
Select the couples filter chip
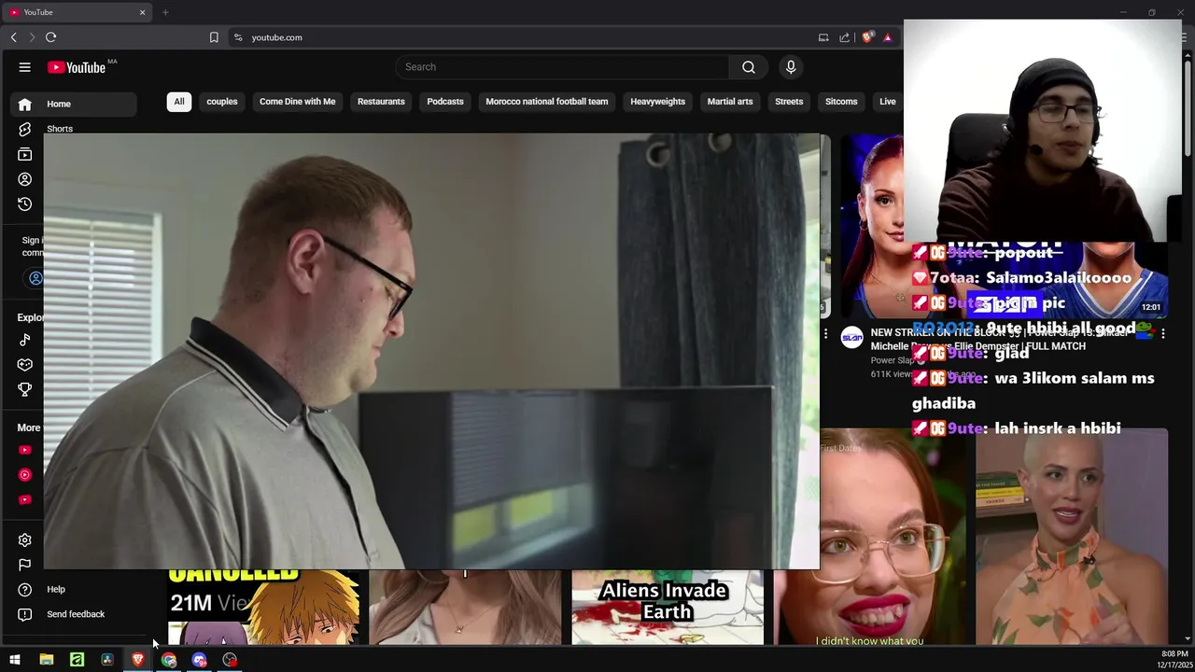coord(222,102)
